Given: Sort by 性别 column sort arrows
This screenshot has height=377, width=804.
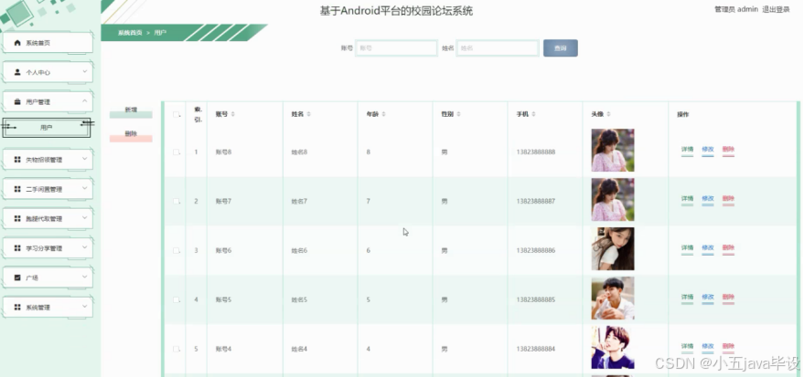Looking at the screenshot, I should [458, 114].
